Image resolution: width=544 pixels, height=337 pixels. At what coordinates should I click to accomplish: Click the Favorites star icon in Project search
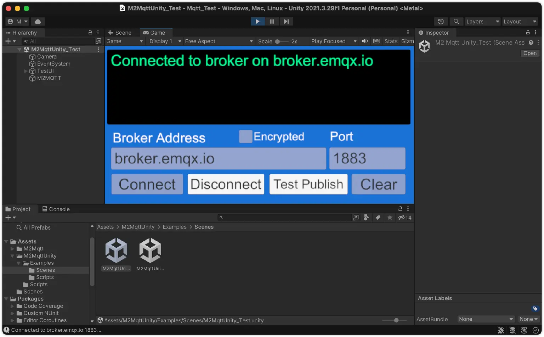point(390,218)
